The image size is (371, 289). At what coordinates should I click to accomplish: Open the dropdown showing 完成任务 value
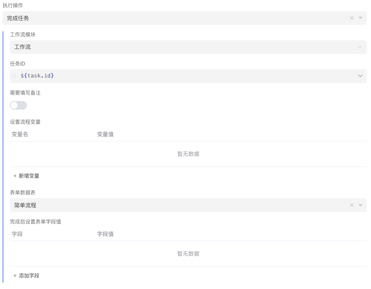171,18
